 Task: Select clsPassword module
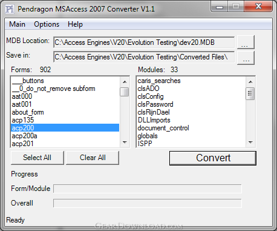click(191, 104)
